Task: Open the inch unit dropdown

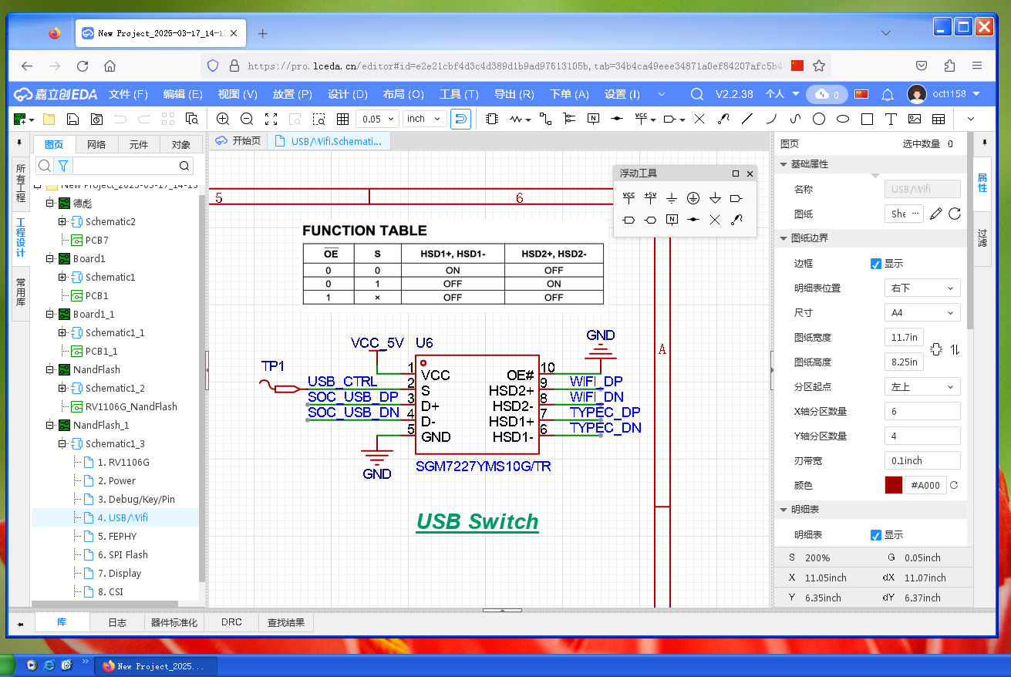Action: (x=423, y=119)
